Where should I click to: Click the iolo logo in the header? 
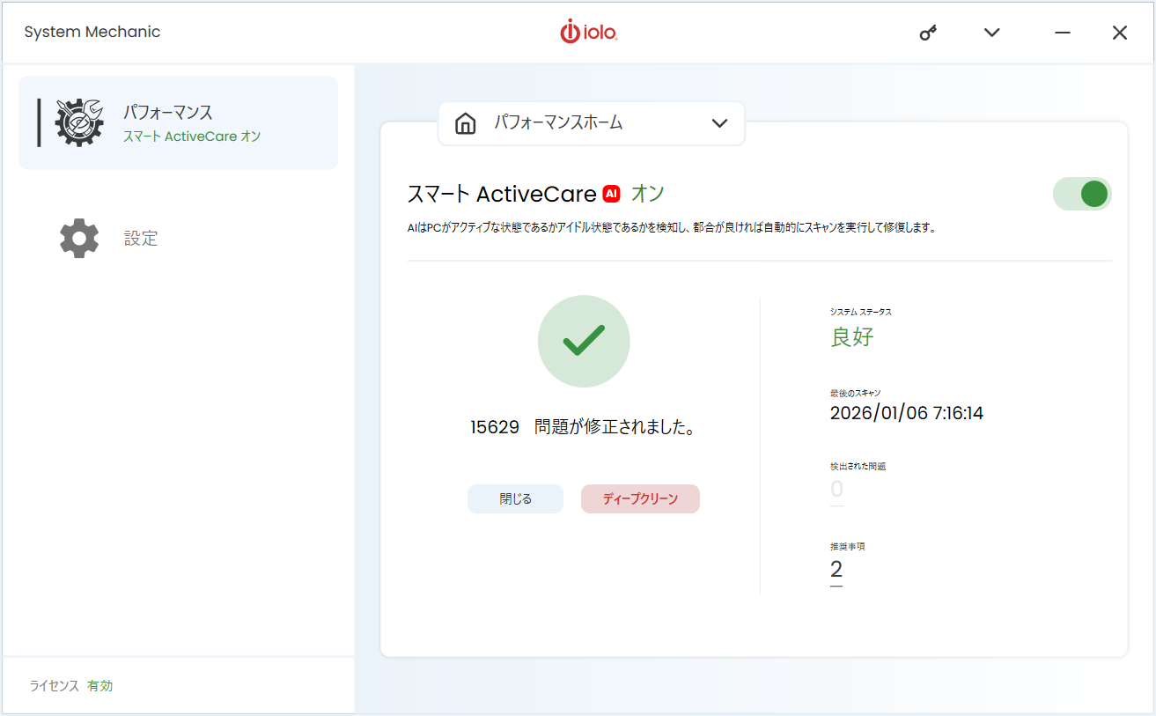(588, 32)
